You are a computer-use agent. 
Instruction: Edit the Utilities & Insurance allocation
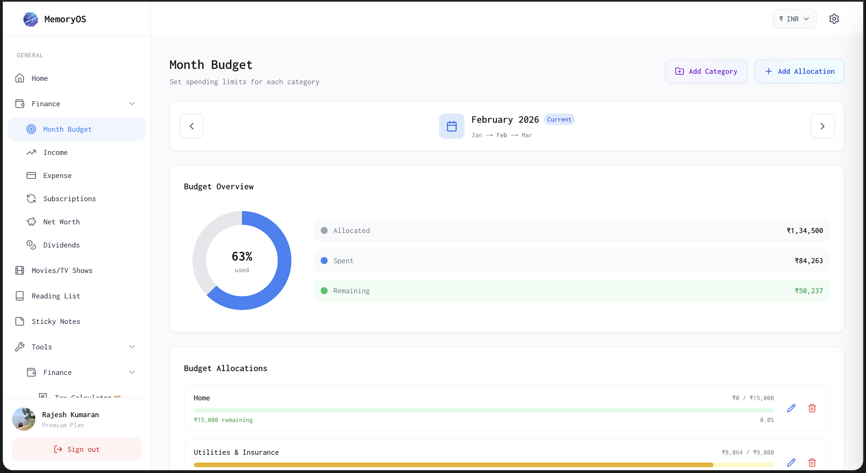pos(791,463)
